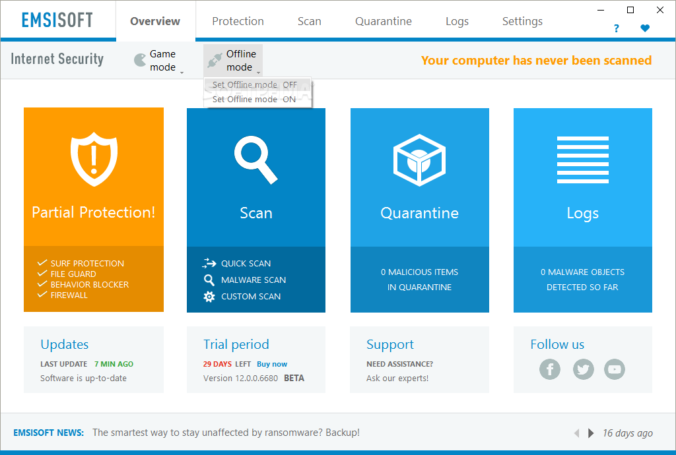Show next news item arrow
Screen dimensions: 676x455
(591, 433)
